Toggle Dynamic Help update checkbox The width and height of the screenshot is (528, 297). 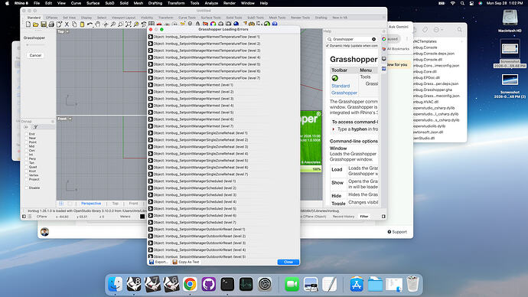coord(328,45)
